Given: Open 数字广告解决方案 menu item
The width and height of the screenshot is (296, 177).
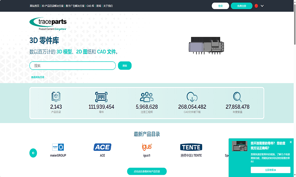Looking at the screenshot, I should 75,6.
